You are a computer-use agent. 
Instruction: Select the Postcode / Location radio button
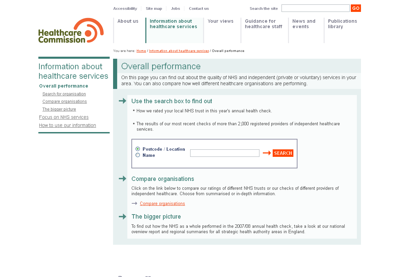point(138,149)
